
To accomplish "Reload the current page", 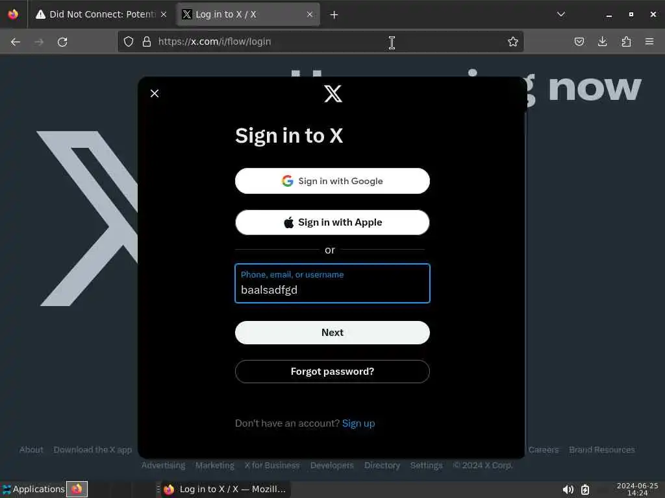I will (62, 42).
